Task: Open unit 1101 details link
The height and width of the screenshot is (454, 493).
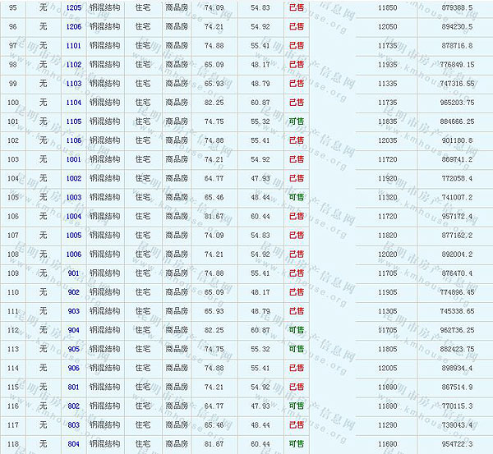Action: (73, 45)
